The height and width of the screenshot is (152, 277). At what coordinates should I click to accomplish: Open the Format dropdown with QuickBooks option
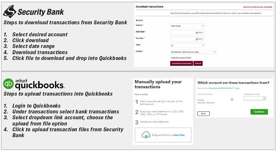(193, 52)
